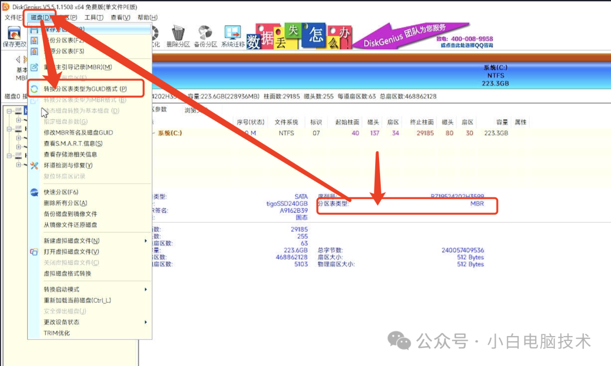Click the 文件系统 column header
The width and height of the screenshot is (611, 366).
[286, 122]
